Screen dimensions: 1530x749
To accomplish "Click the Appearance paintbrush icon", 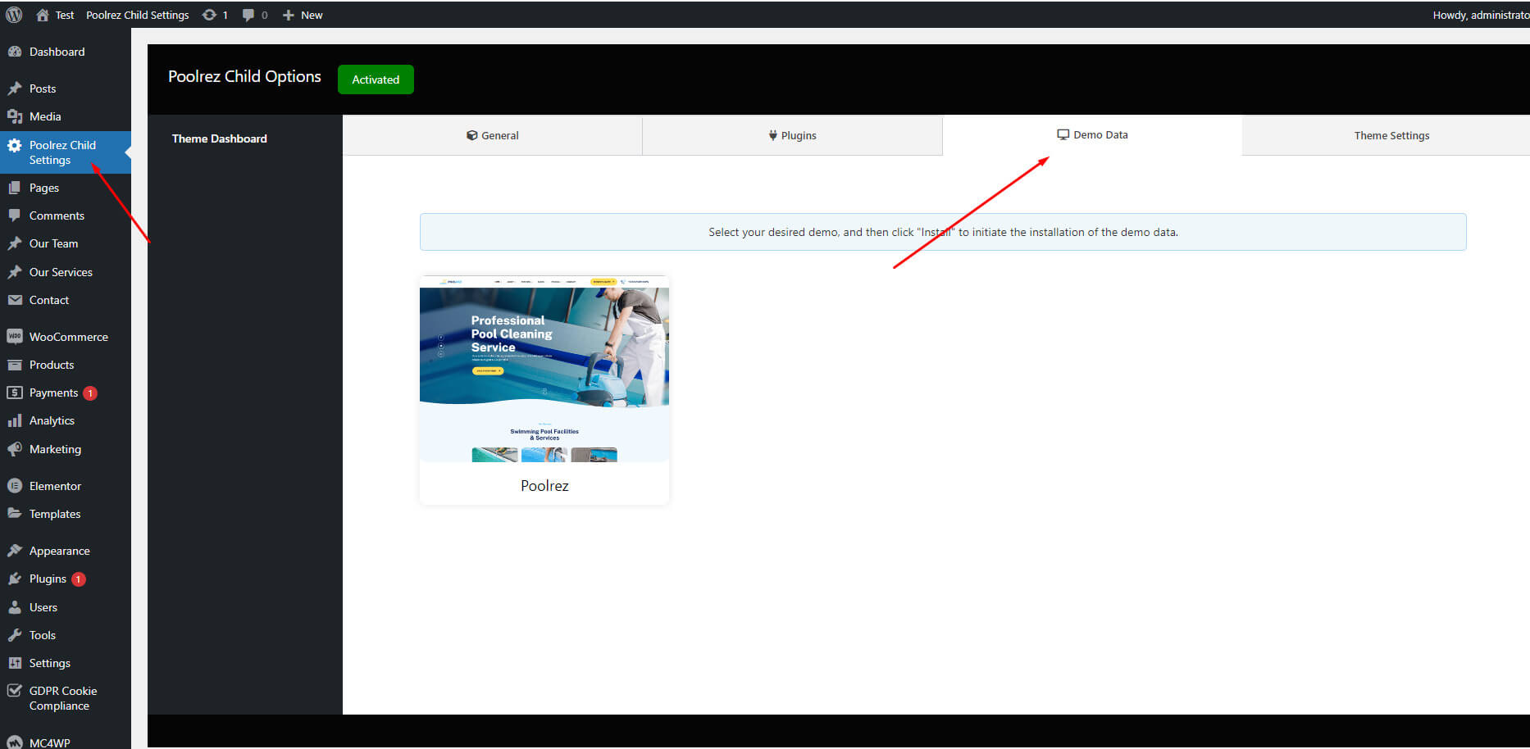I will click(15, 551).
